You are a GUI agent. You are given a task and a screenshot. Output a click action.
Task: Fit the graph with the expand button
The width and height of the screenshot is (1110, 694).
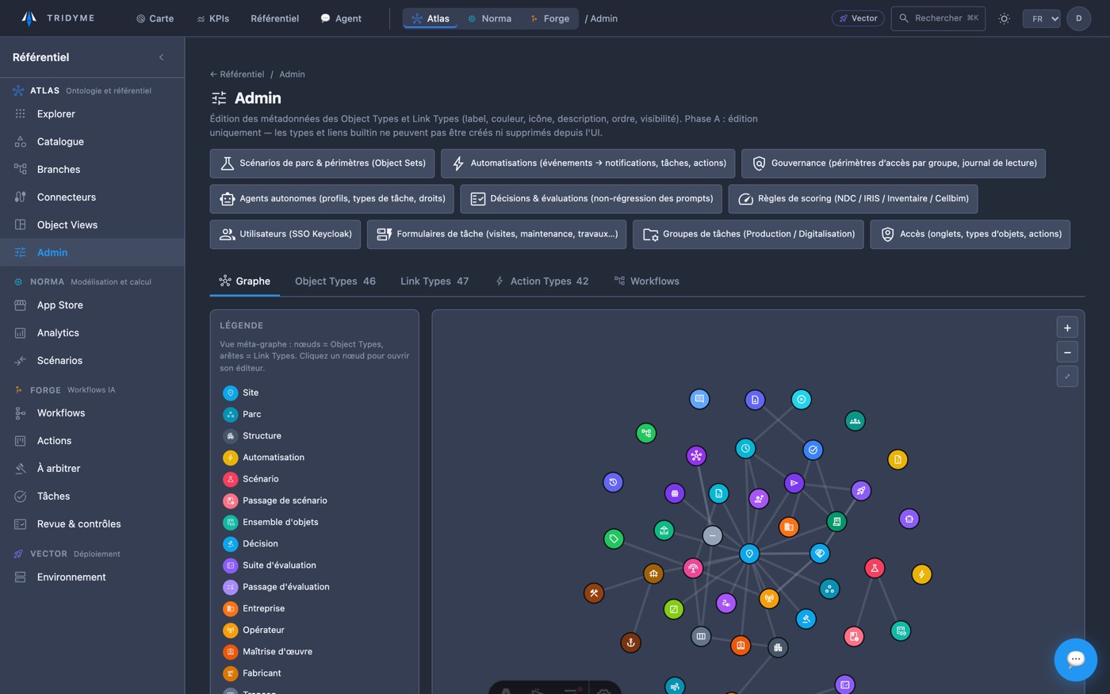[x=1067, y=377]
